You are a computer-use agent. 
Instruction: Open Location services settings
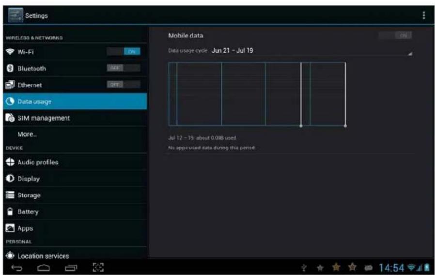[75, 254]
